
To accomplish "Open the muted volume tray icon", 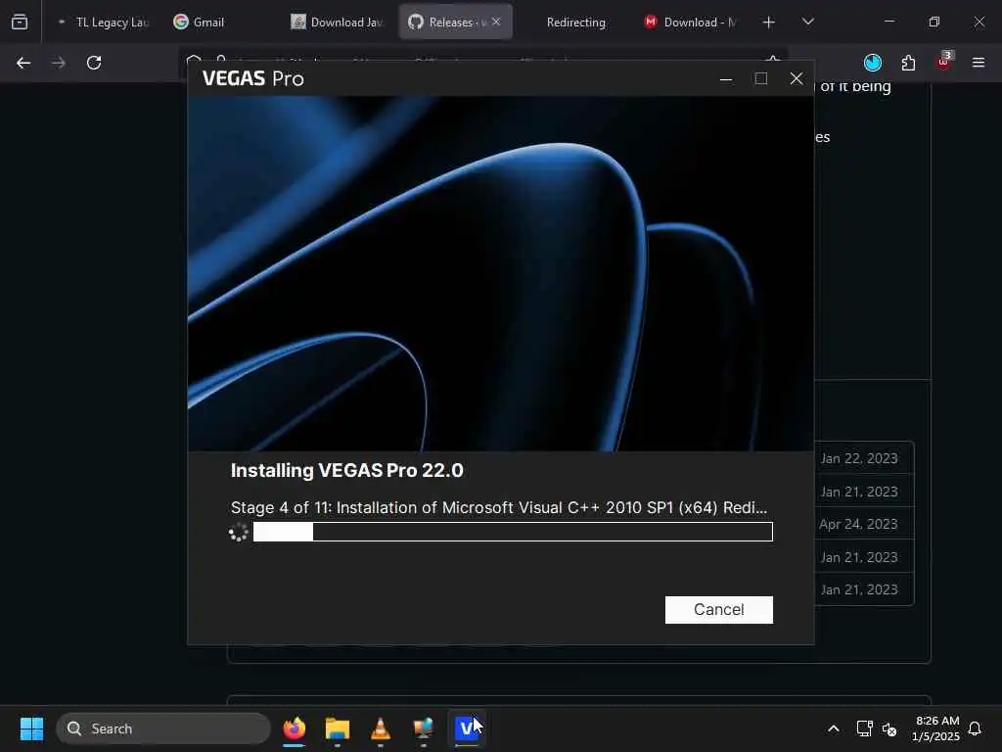I will pyautogui.click(x=889, y=728).
